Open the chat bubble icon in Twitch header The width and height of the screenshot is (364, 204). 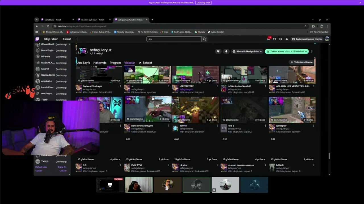click(281, 39)
